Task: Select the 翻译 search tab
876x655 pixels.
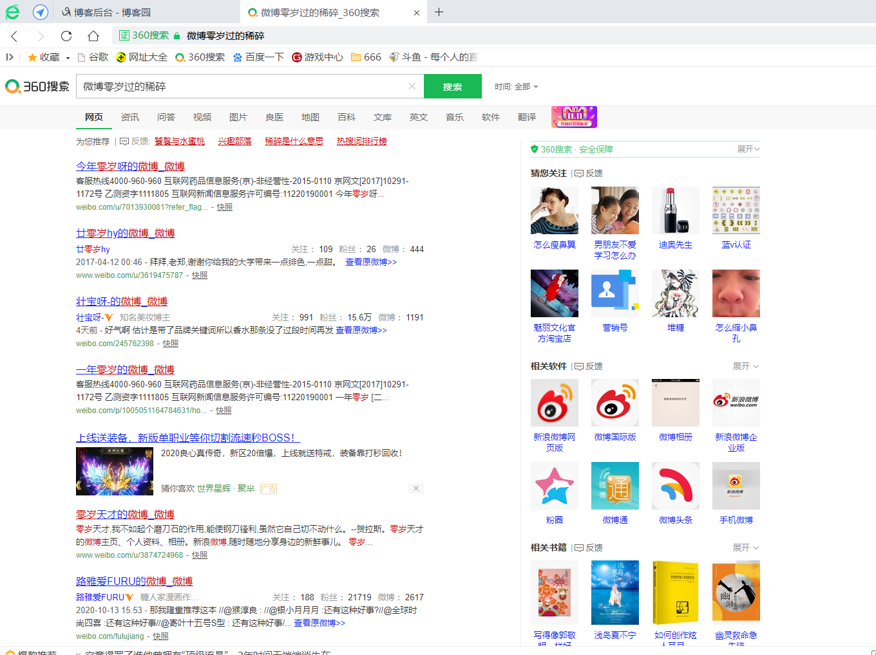Action: pyautogui.click(x=527, y=117)
